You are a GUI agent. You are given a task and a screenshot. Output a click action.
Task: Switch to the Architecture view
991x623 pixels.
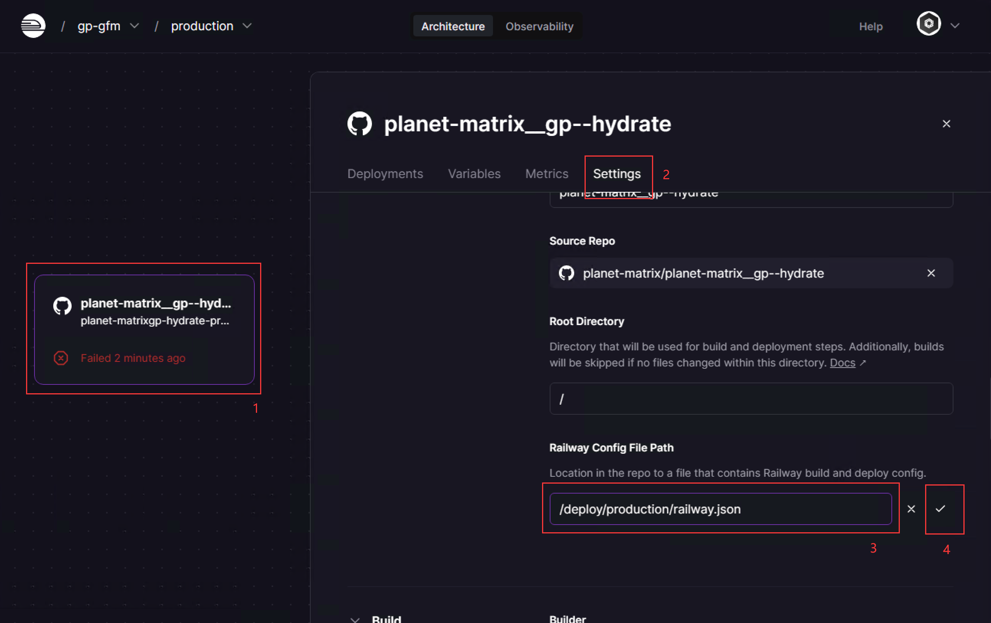453,26
